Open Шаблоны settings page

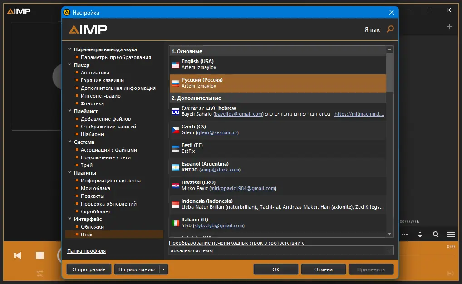click(93, 134)
